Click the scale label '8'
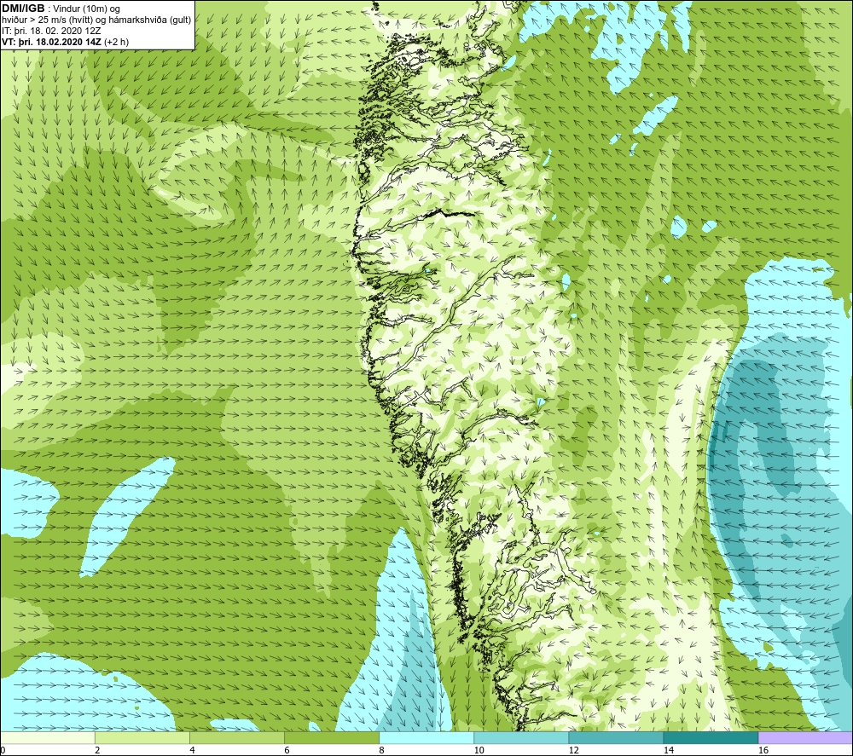 click(381, 751)
